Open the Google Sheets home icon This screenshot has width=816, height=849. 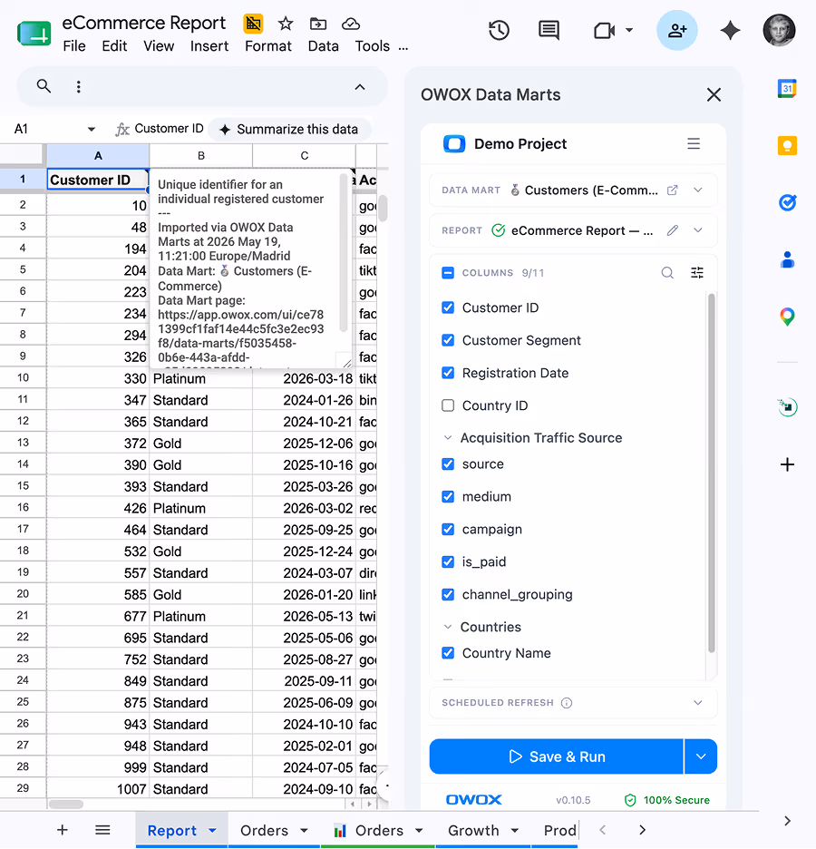point(34,34)
